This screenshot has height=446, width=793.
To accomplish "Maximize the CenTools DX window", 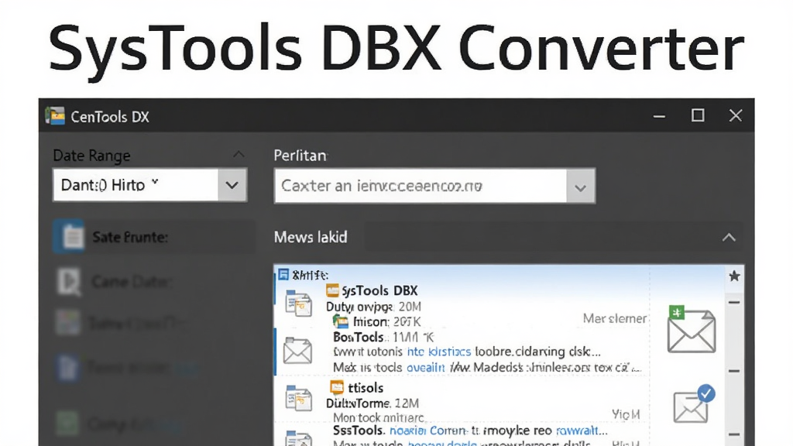I will tap(698, 116).
